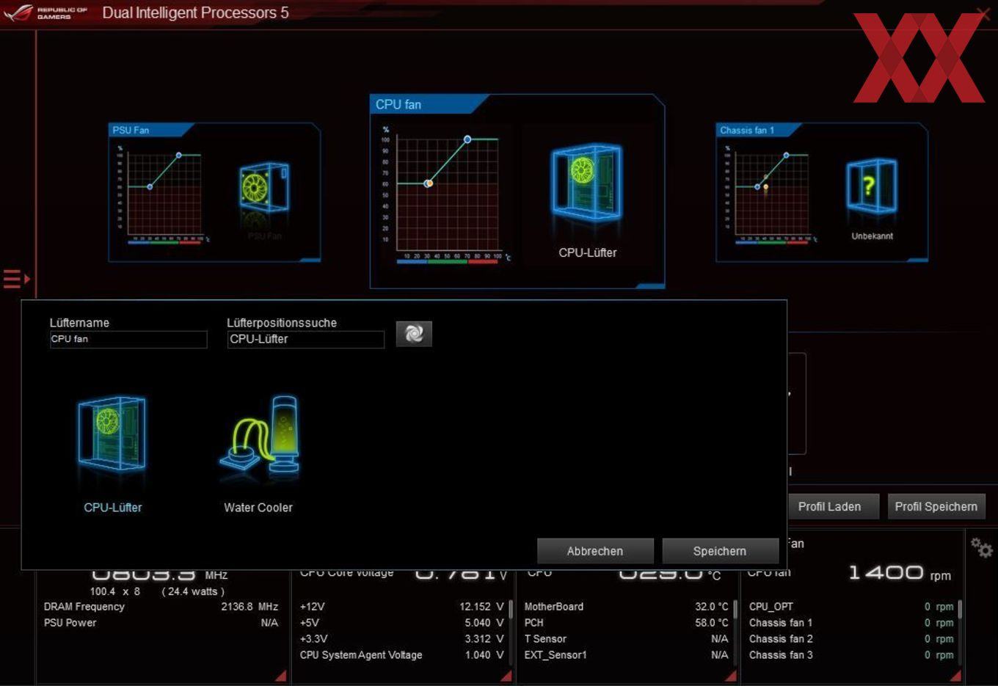
Task: Click the unknown Chassis fan 1 icon
Action: point(871,186)
